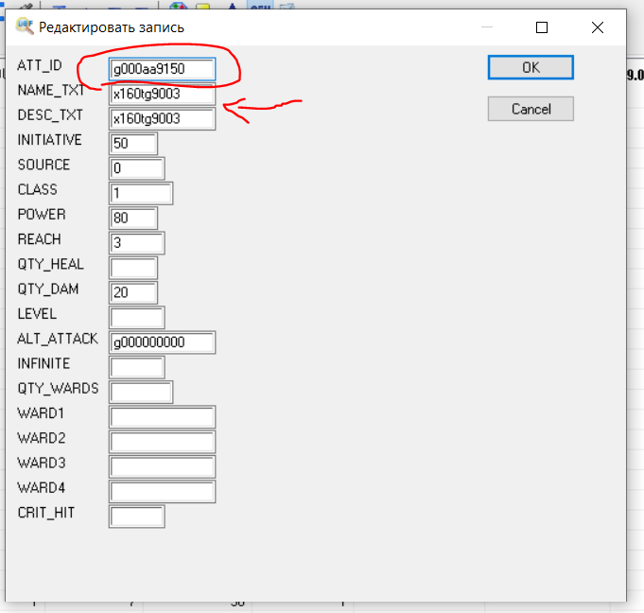Select the CRIT_HIT input field
644x613 pixels.
coord(137,516)
